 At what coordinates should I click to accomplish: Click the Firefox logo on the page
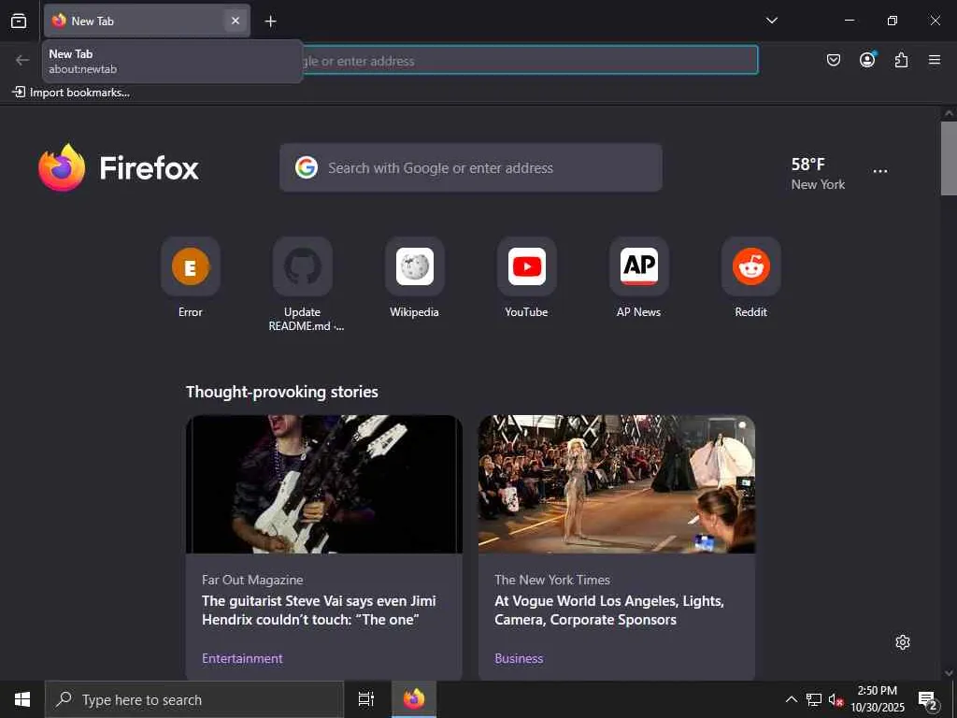119,168
